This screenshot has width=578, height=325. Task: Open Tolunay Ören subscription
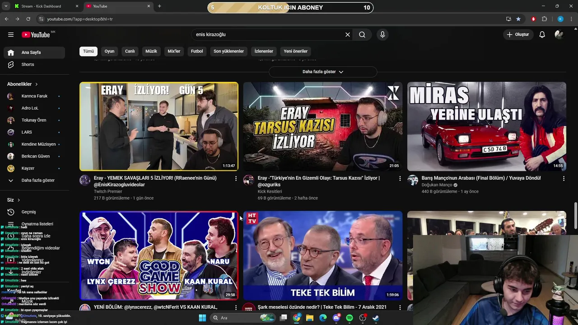point(34,120)
